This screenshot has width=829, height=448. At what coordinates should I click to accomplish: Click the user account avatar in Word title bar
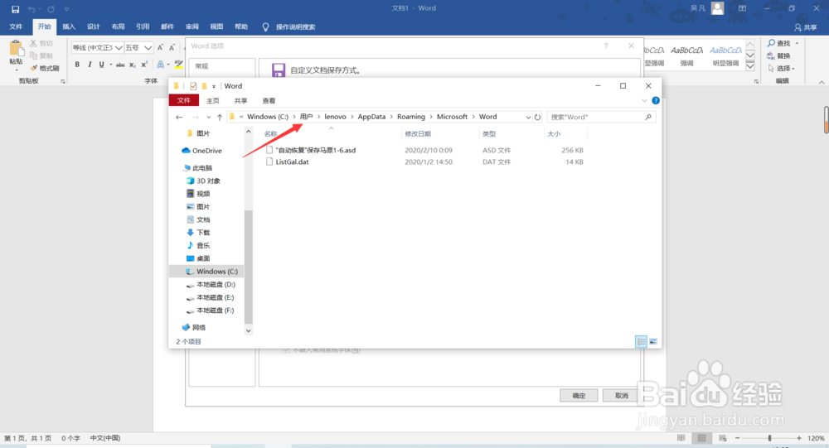[717, 8]
